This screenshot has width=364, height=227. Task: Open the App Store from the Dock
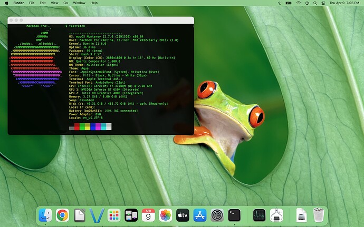coord(200,215)
